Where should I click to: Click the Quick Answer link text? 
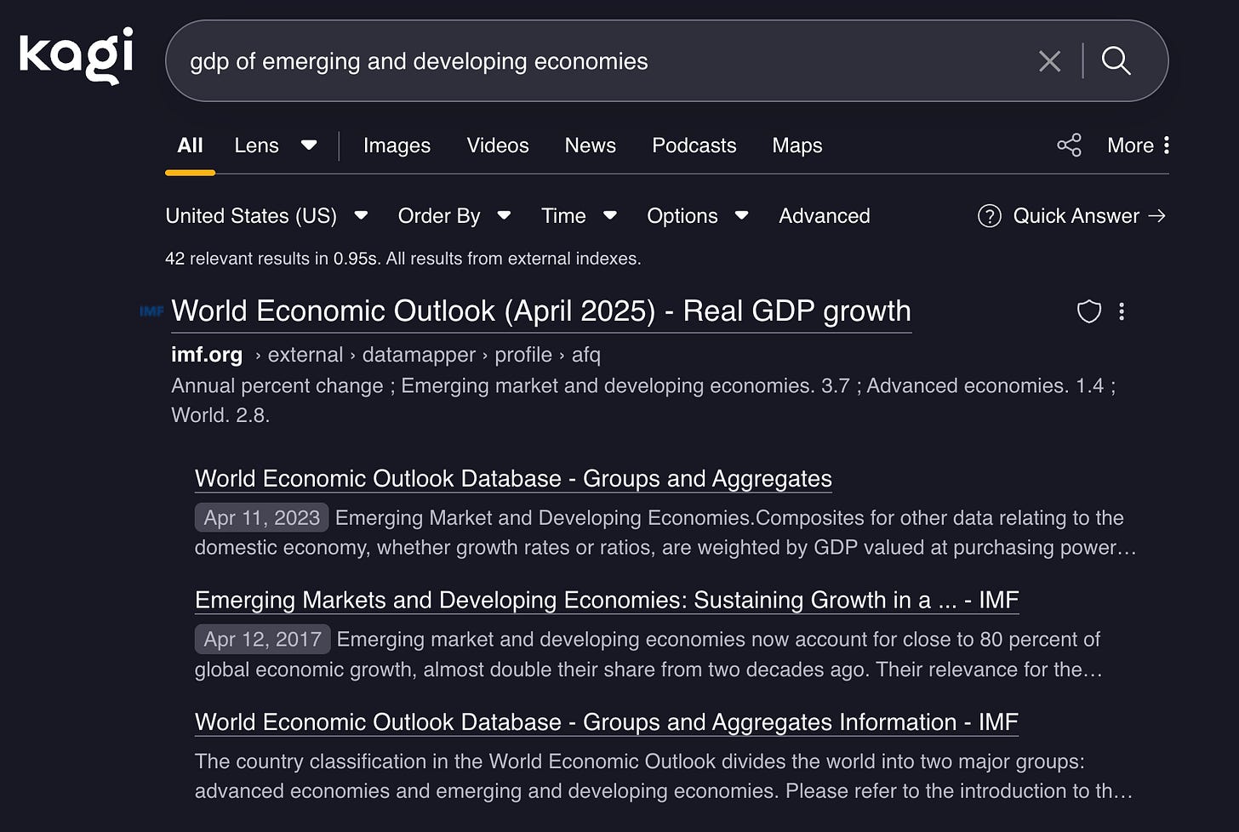click(1076, 216)
